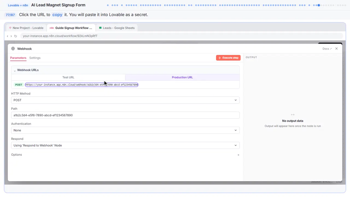This screenshot has width=350, height=197.
Task: Open the HTTP Method dropdown
Action: click(125, 100)
